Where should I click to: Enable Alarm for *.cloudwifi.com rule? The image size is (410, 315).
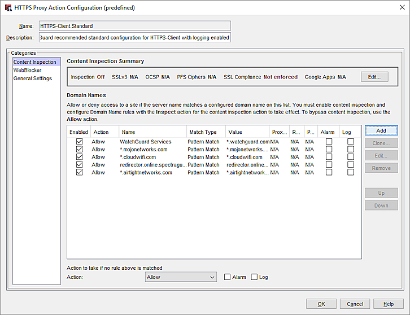(329, 157)
